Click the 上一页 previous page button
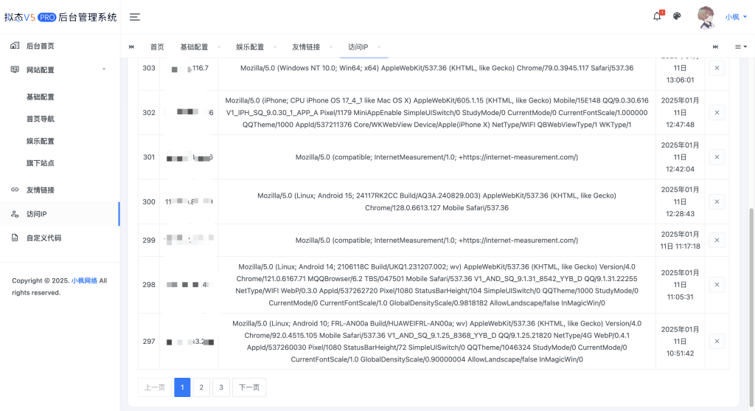 tap(155, 387)
